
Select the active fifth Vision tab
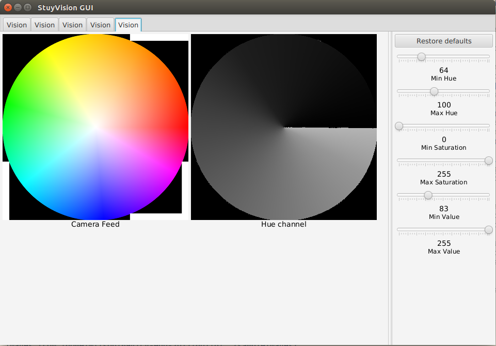coord(128,25)
